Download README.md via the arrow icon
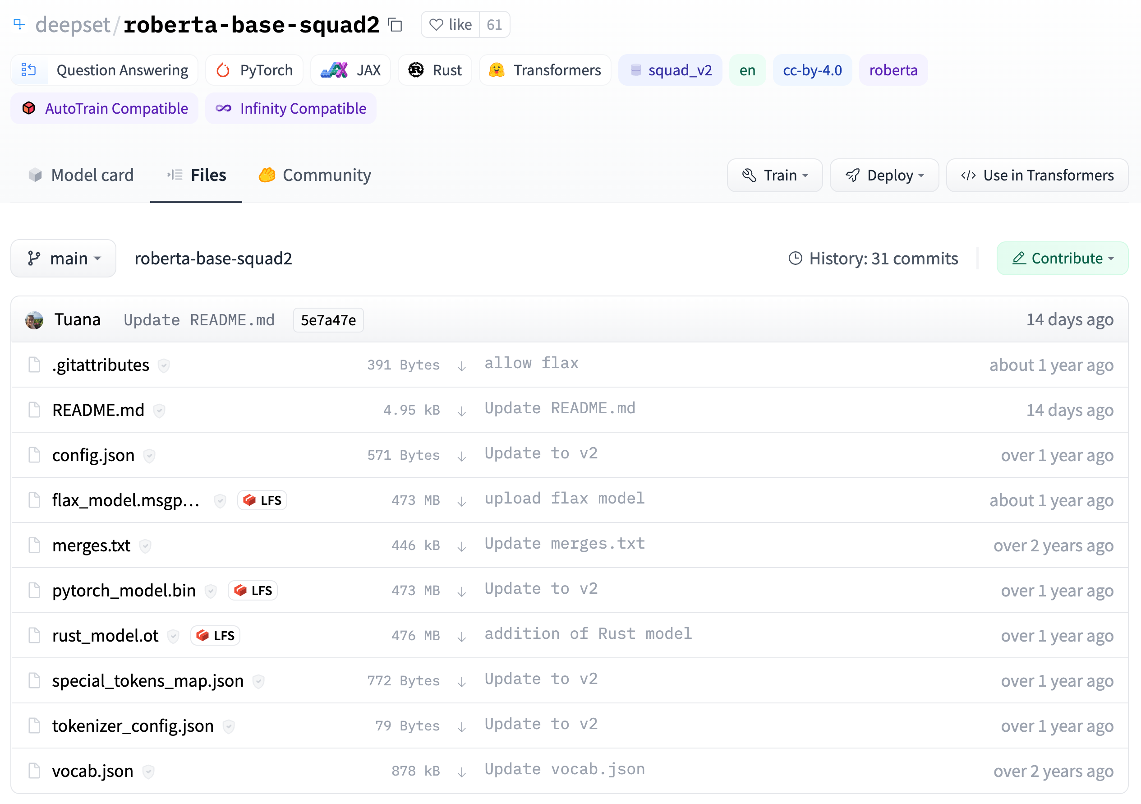 (x=462, y=411)
